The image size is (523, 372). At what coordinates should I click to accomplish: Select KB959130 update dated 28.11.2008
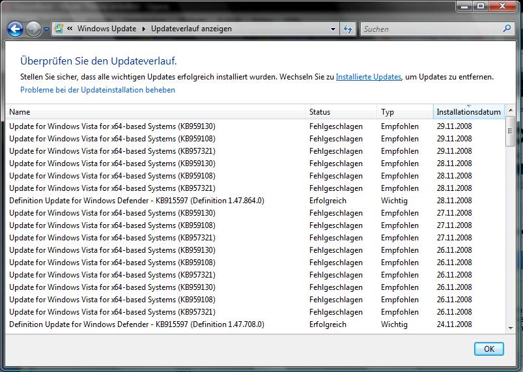[x=112, y=164]
